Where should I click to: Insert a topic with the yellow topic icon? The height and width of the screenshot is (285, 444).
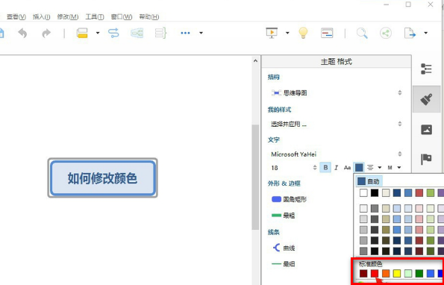click(x=82, y=33)
